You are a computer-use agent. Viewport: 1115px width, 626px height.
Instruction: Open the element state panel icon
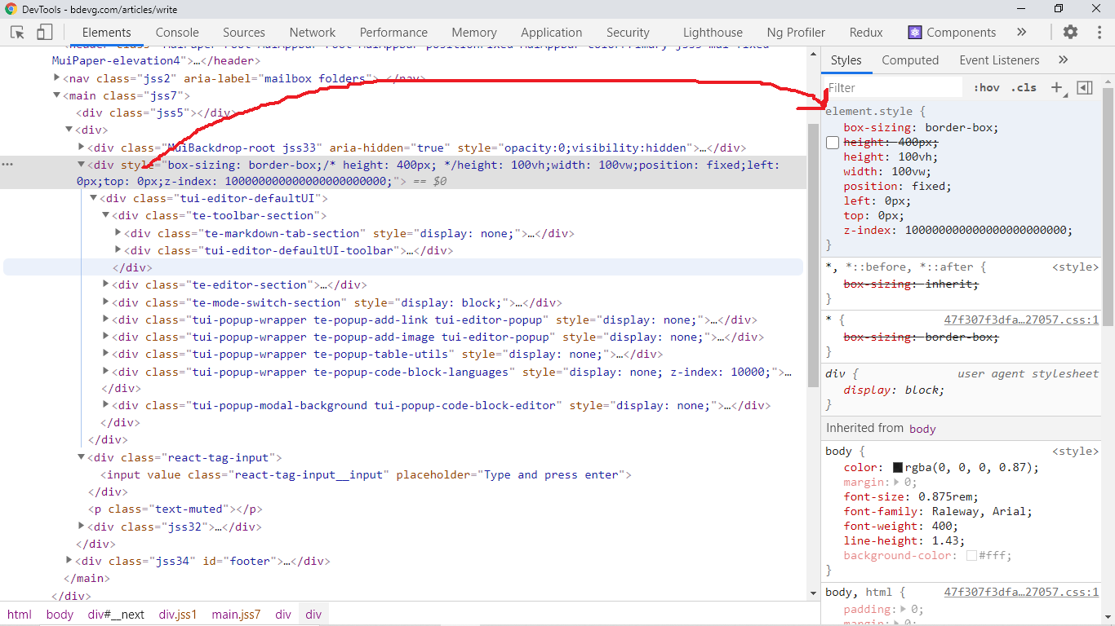coord(1085,87)
